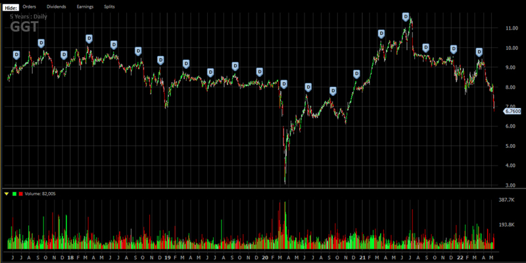The height and width of the screenshot is (263, 526).
Task: Click the December 2018 dividend marker
Action: click(160, 60)
